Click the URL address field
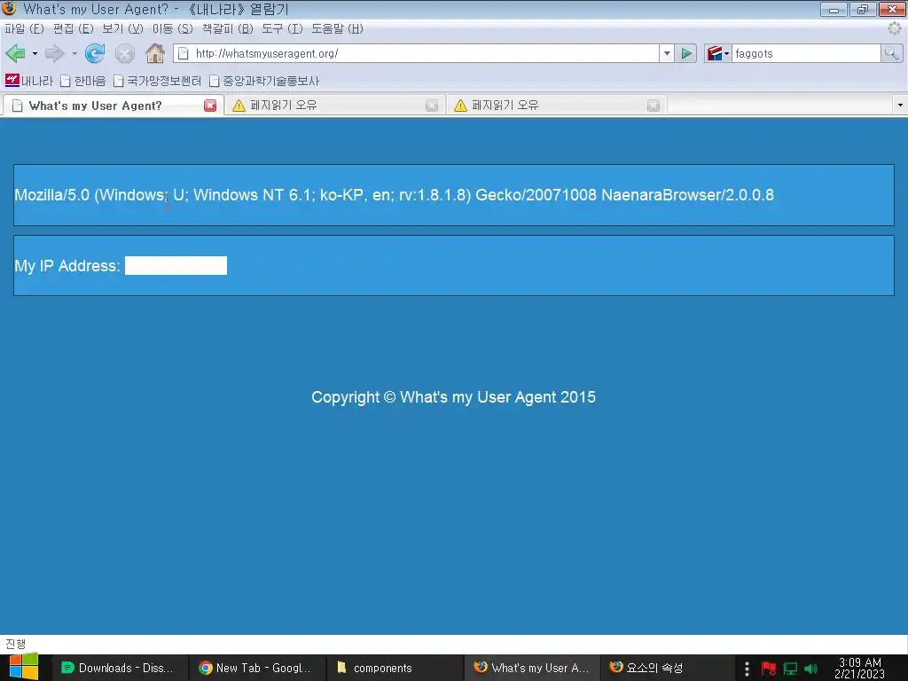Viewport: 908px width, 681px height. tap(416, 53)
